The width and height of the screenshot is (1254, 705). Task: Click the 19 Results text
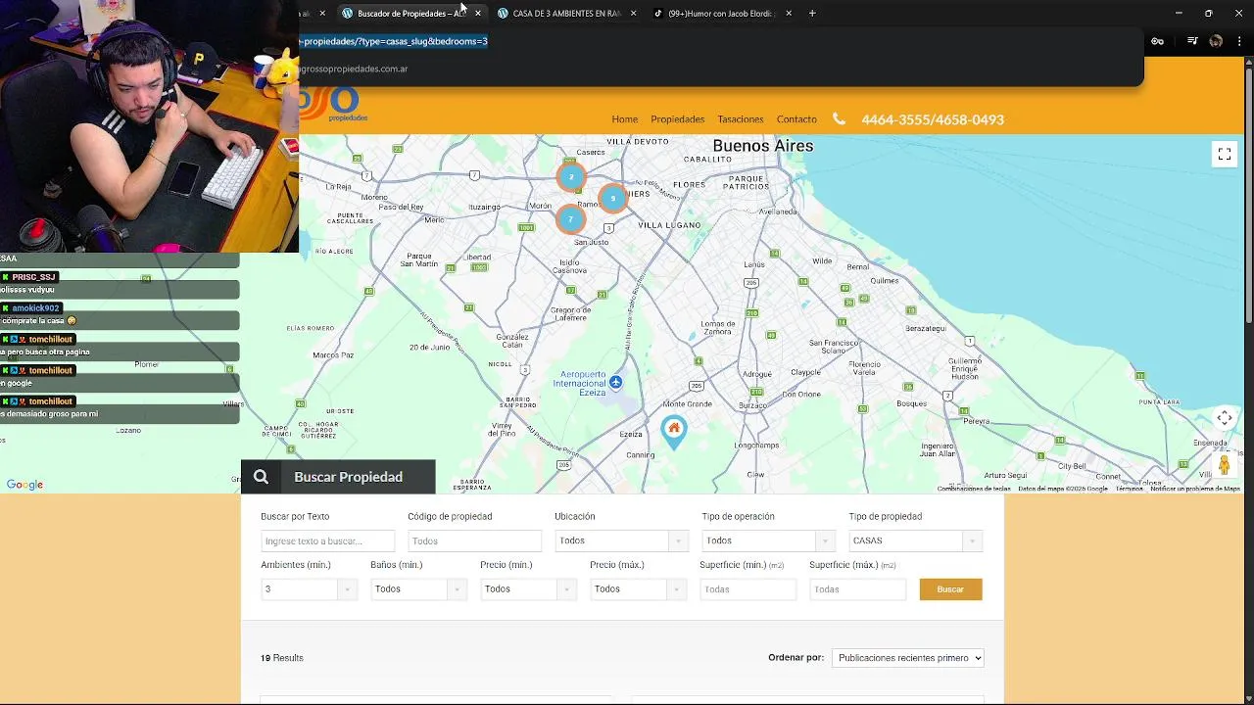pos(282,658)
